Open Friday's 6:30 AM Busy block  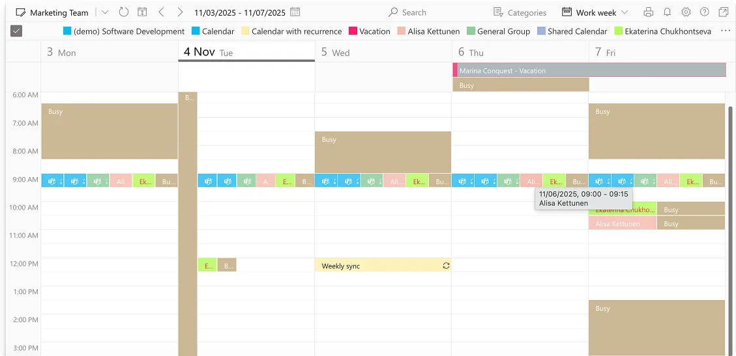coord(657,131)
